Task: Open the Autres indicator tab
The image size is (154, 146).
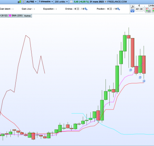Action: coord(27,16)
